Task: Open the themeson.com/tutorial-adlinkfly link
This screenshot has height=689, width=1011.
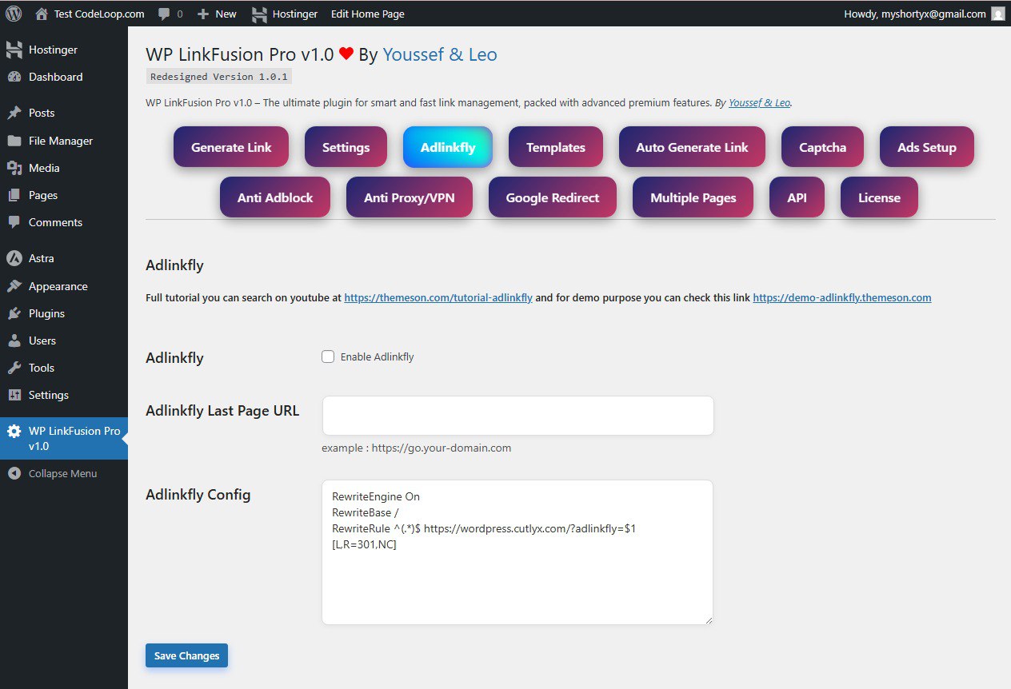Action: click(x=438, y=297)
